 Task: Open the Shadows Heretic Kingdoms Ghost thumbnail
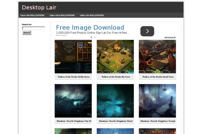click(x=115, y=101)
